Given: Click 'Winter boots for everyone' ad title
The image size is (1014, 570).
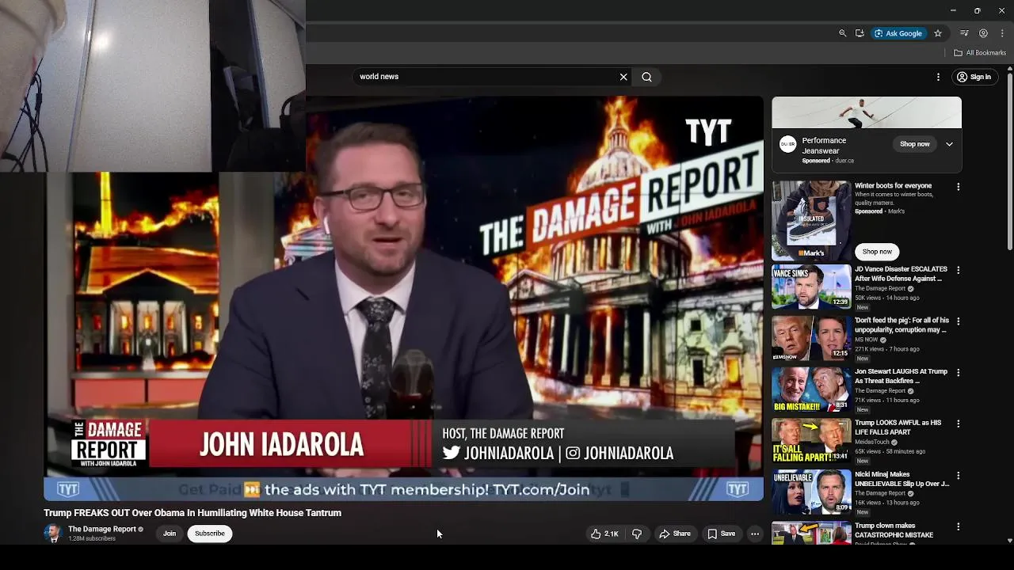Looking at the screenshot, I should (x=893, y=186).
